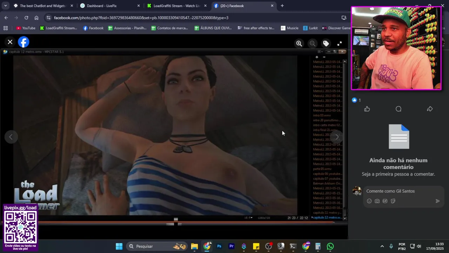Open free after effects te... bookmark

click(256, 28)
